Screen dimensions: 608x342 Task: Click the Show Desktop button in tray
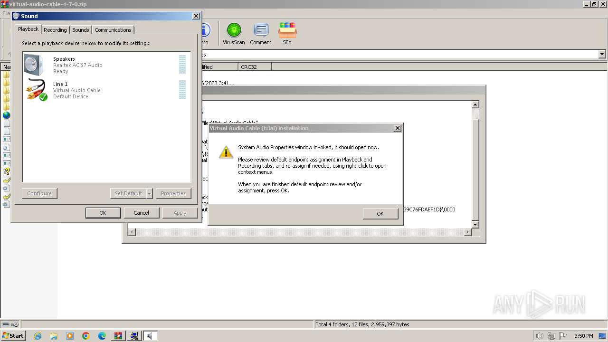pos(602,336)
